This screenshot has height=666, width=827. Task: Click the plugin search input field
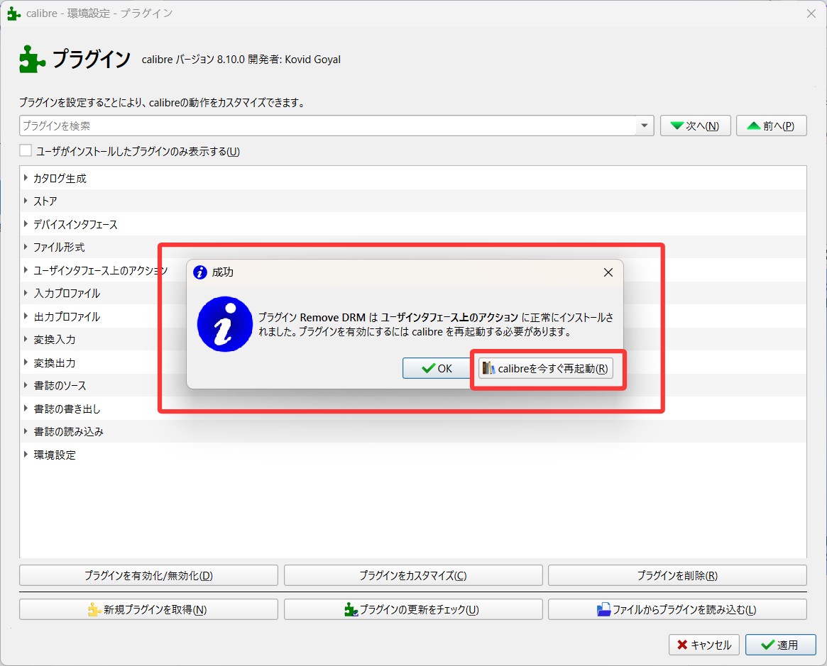click(x=327, y=126)
